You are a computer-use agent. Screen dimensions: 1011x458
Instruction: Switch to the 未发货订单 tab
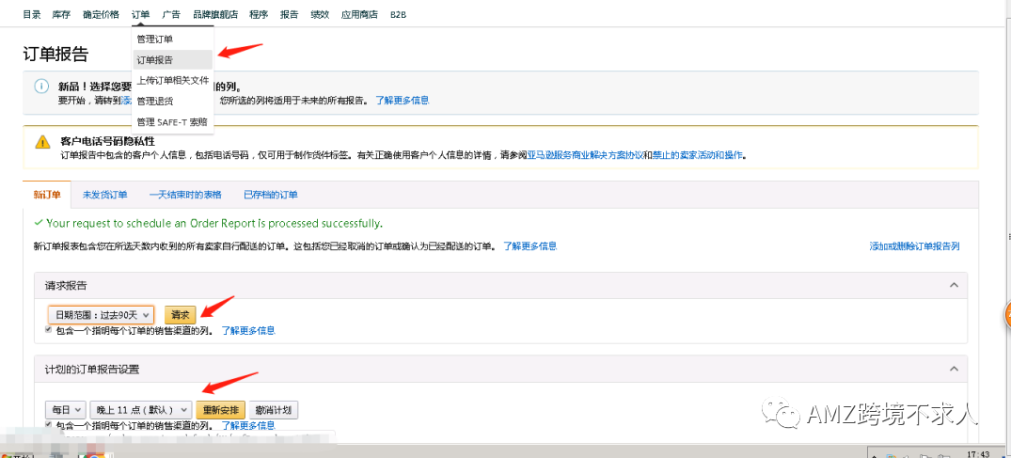pos(104,195)
